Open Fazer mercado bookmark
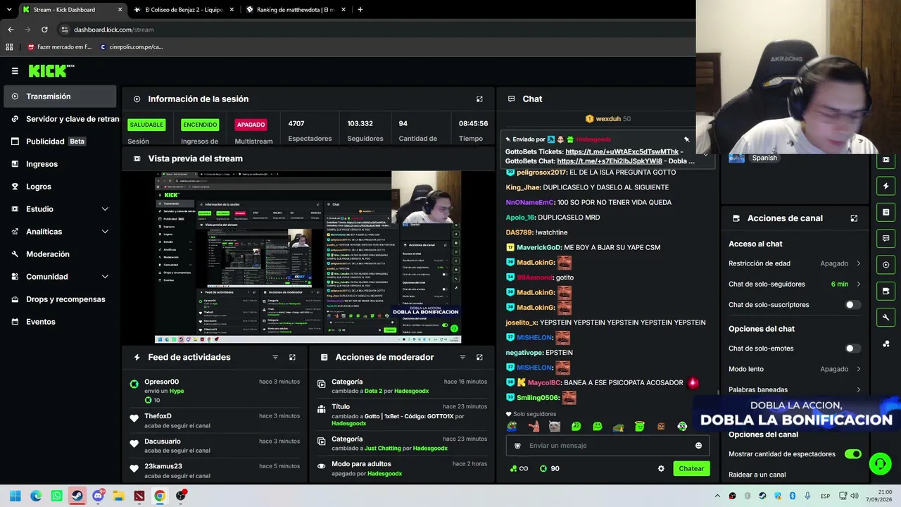This screenshot has height=507, width=901. 59,47
